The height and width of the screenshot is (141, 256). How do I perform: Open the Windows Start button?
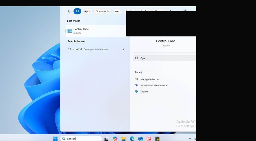[55, 139]
